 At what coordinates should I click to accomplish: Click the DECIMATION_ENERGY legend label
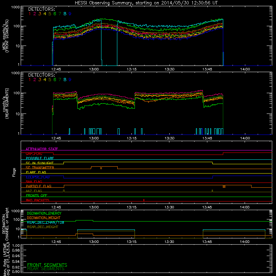[x=44, y=213]
